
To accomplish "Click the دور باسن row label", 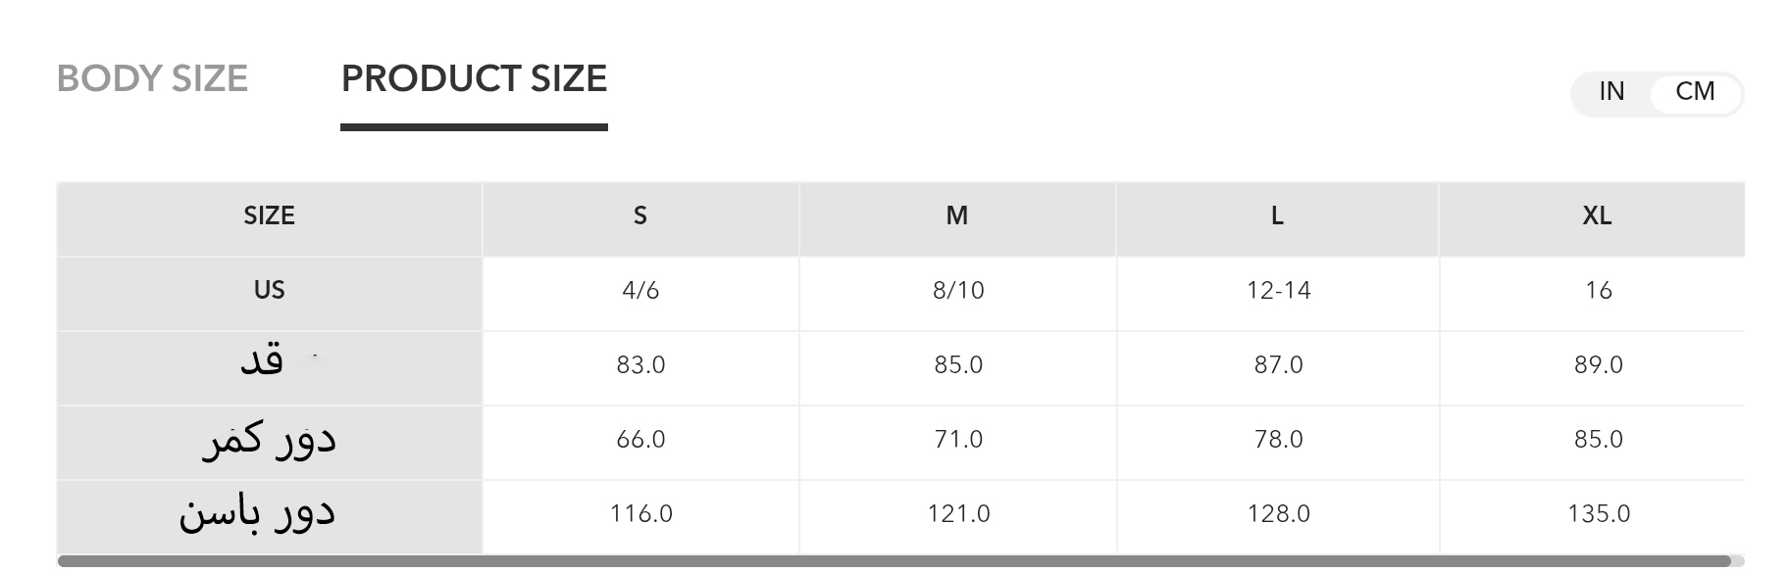I will (257, 514).
